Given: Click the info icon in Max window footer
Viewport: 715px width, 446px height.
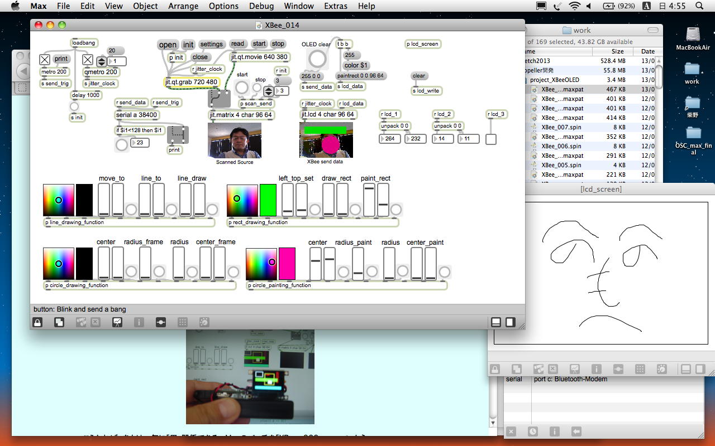Looking at the screenshot, I should 555,432.
